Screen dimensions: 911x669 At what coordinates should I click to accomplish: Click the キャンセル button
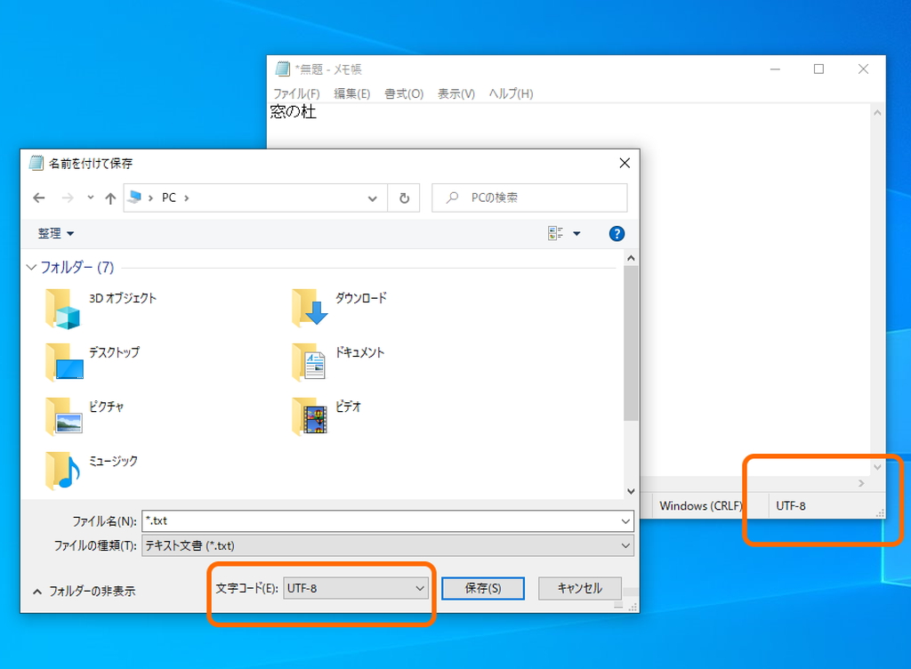click(579, 588)
